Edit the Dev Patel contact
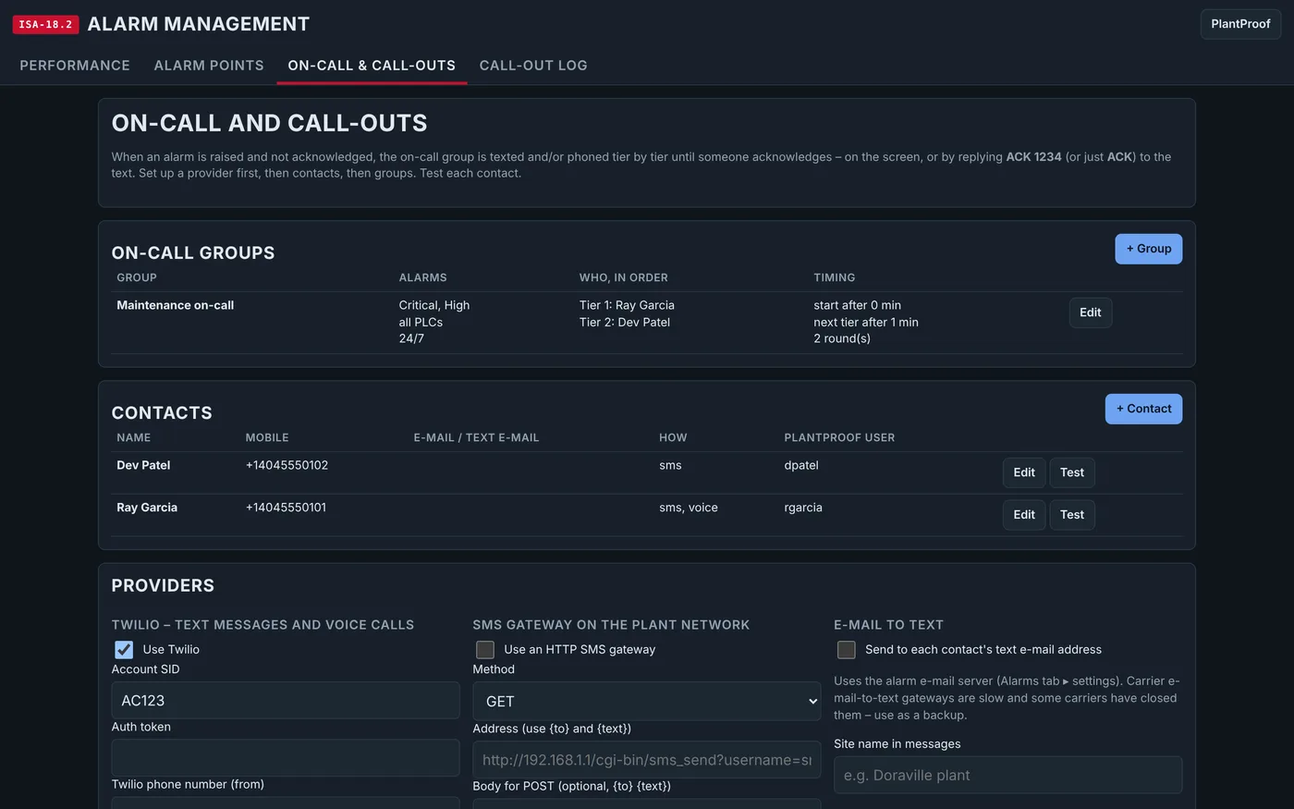The image size is (1294, 809). pos(1024,472)
